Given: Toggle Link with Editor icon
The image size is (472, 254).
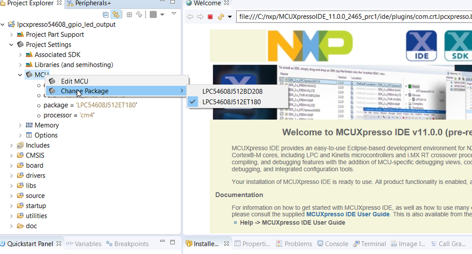Looking at the screenshot, I should coord(116,15).
